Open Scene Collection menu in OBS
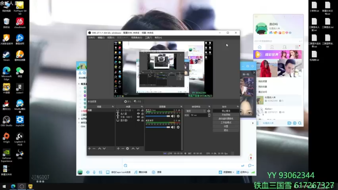 tap(136, 38)
